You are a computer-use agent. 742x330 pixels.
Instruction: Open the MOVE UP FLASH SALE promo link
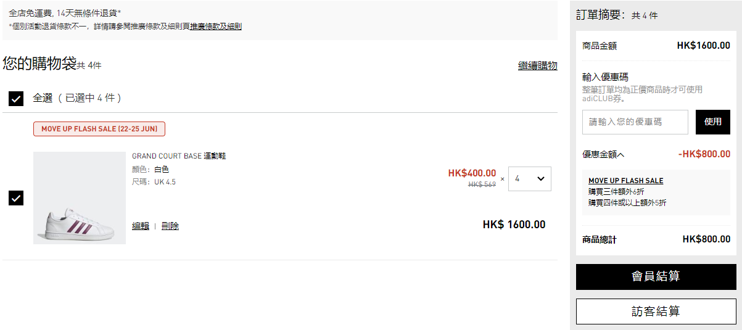[x=626, y=181]
